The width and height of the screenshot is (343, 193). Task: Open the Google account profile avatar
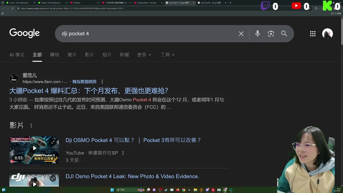327,34
